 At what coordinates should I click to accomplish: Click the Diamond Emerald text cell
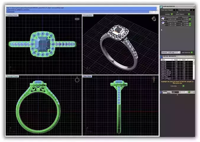tap(172, 17)
